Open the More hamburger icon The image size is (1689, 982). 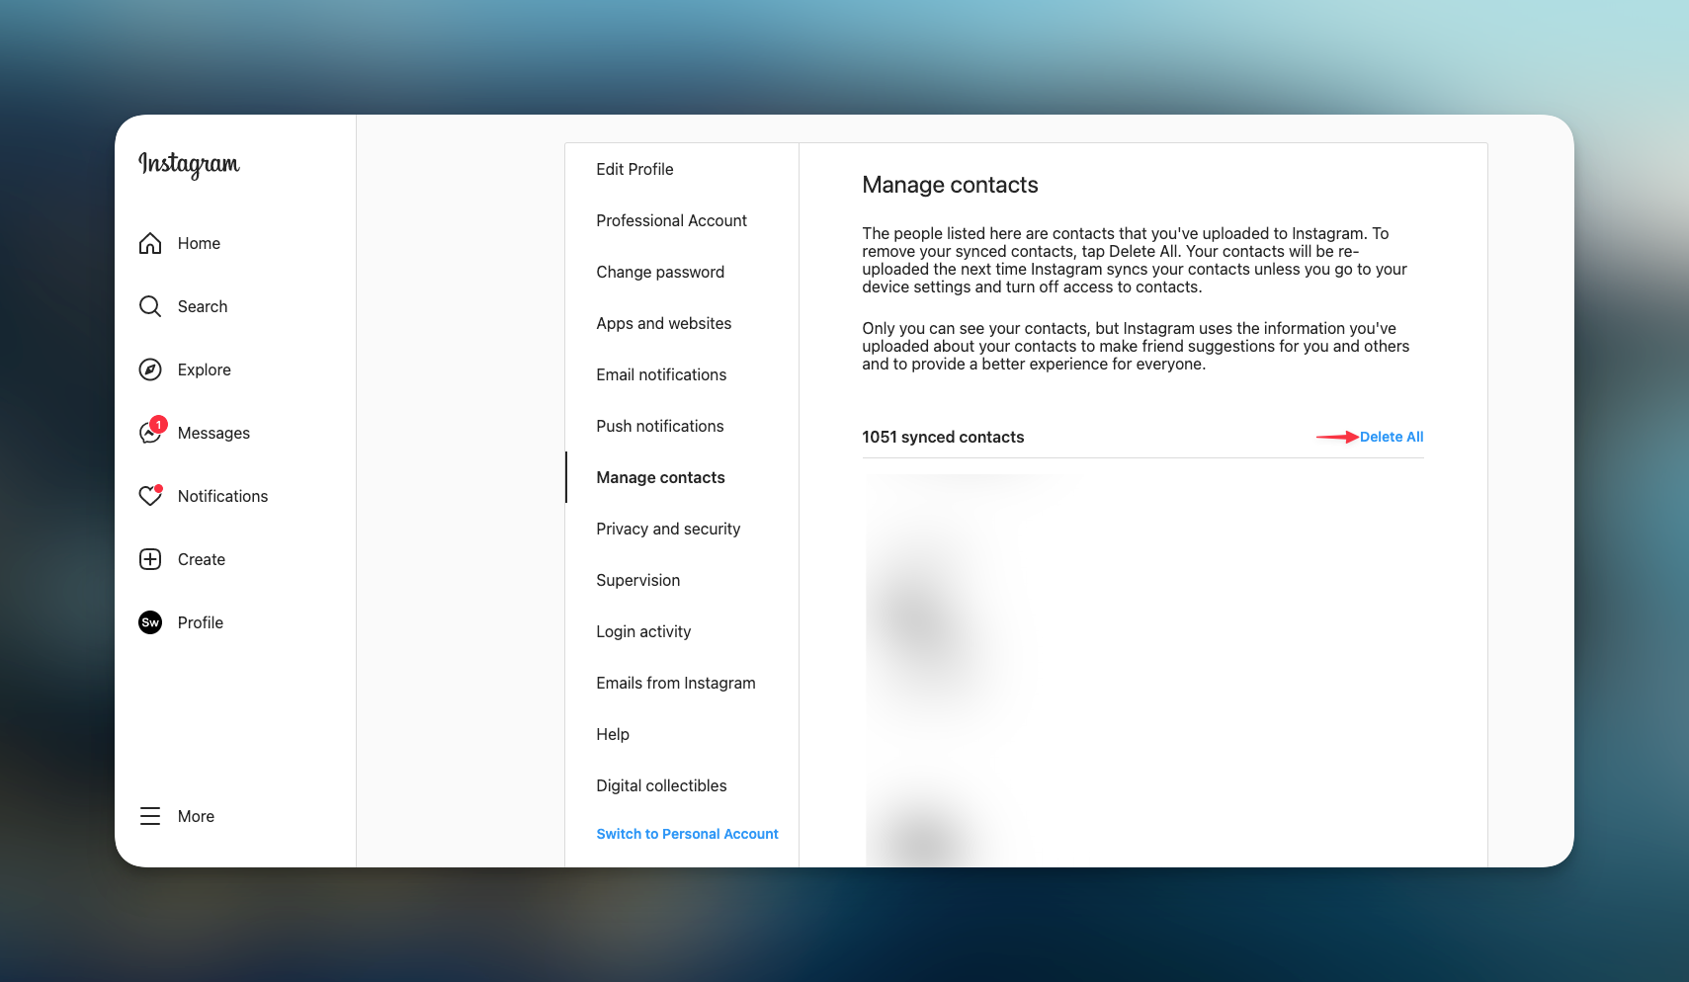150,816
